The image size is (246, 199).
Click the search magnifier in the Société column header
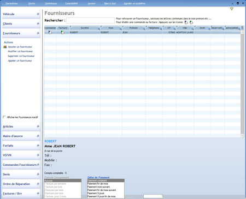coord(99,29)
